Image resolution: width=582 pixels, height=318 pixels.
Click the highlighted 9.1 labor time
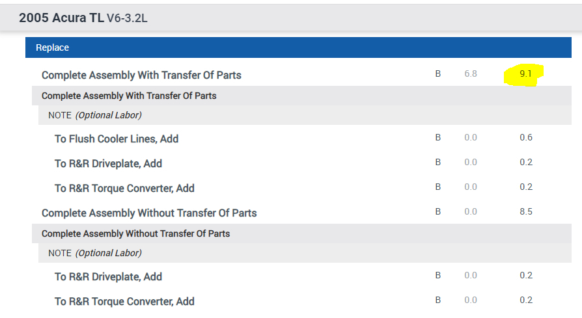(525, 74)
